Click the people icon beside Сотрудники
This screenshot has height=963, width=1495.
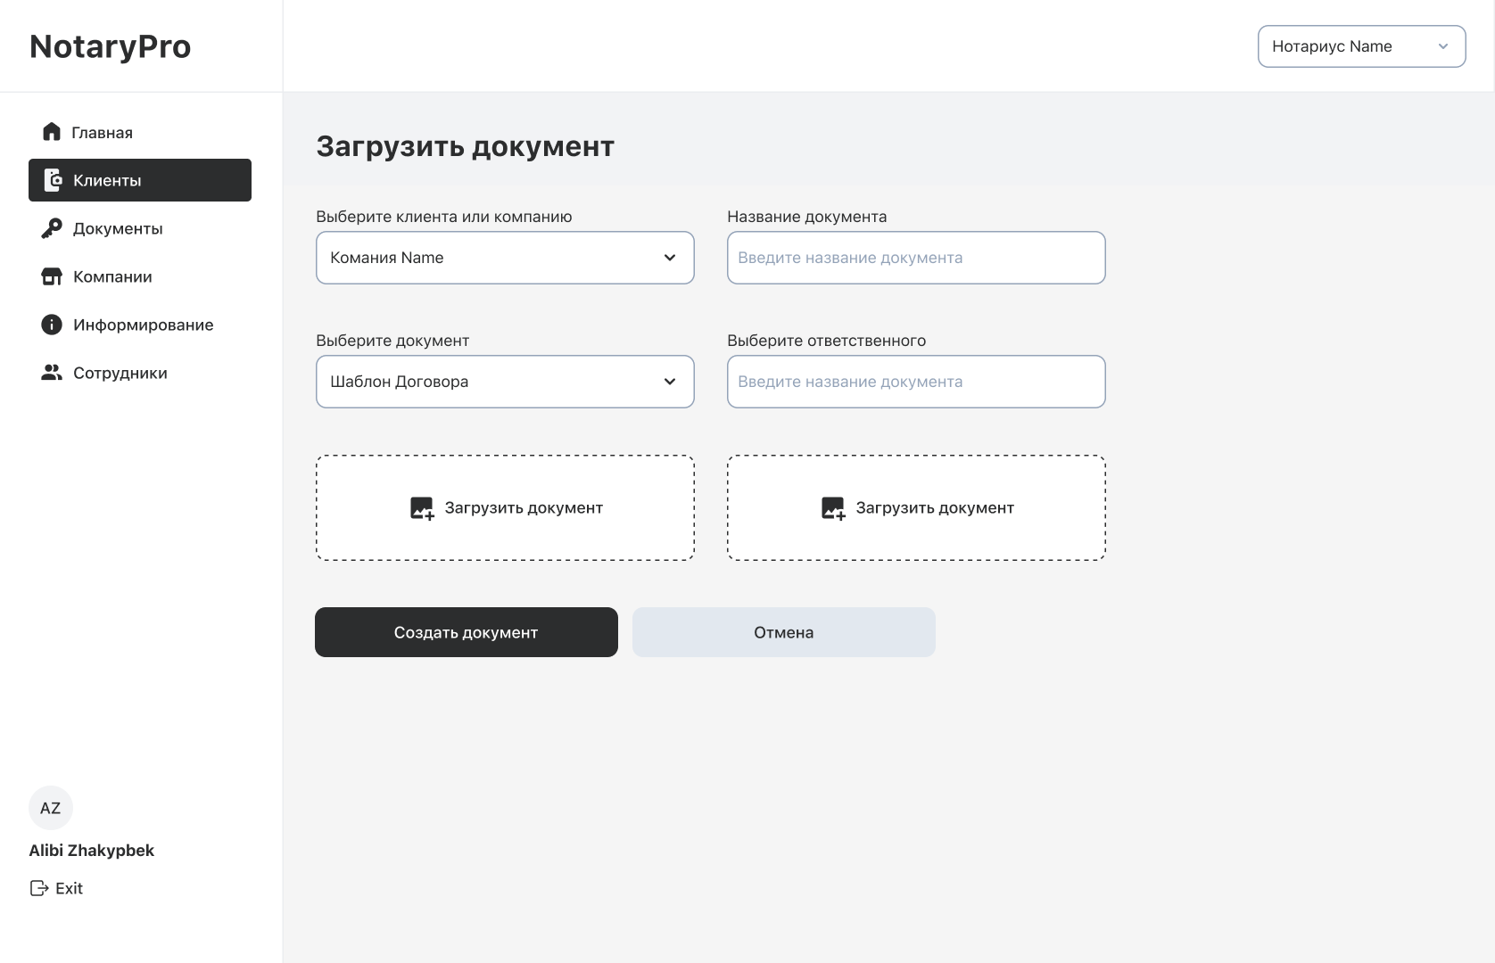tap(52, 373)
